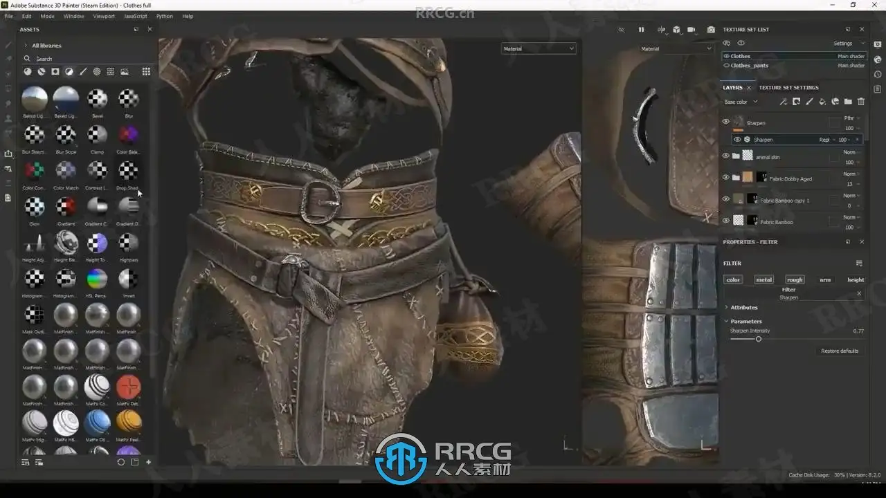Open the symmetry settings icon

[661, 30]
